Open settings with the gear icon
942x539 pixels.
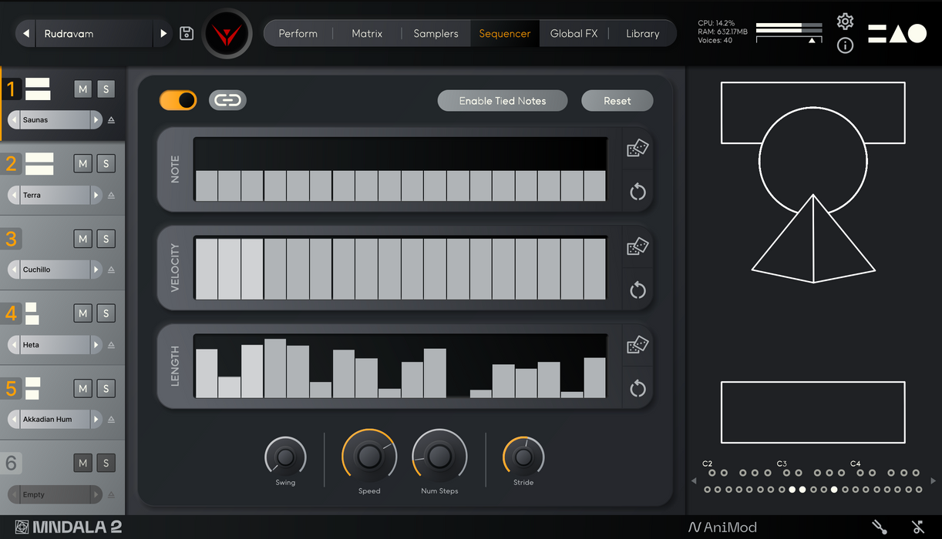[845, 22]
